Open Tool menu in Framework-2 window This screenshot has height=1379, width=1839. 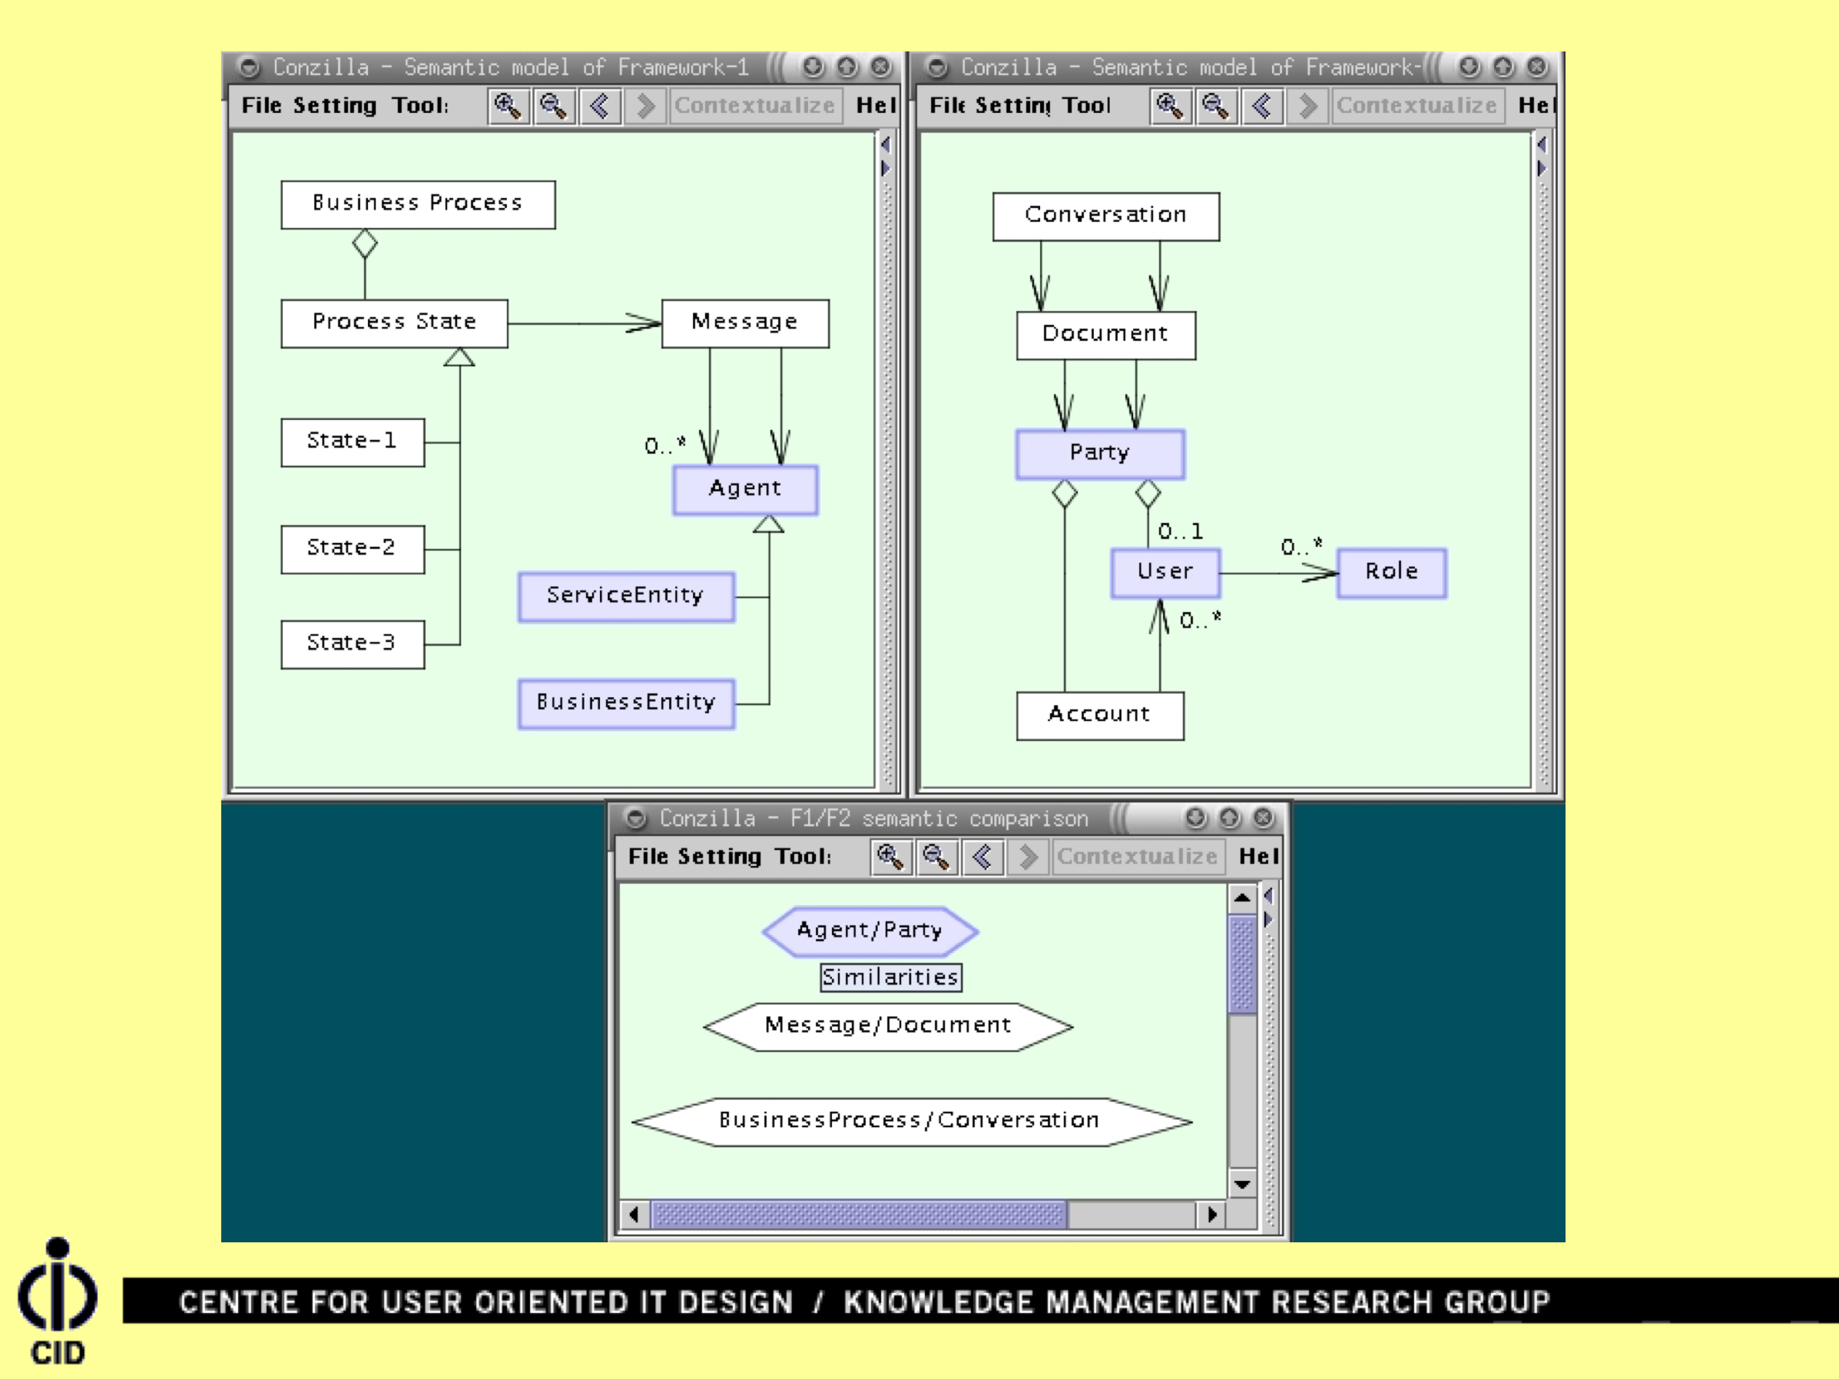1085,105
